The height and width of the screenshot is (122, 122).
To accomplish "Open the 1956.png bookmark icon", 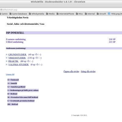I will (x=109, y=14).
